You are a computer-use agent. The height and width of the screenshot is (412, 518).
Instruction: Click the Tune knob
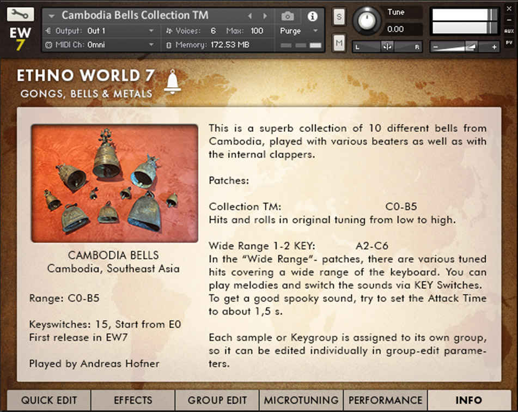click(366, 21)
